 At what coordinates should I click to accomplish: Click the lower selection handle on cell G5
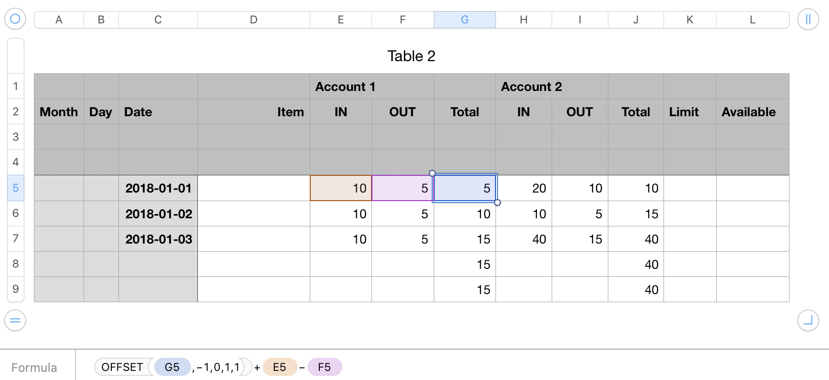click(x=498, y=203)
